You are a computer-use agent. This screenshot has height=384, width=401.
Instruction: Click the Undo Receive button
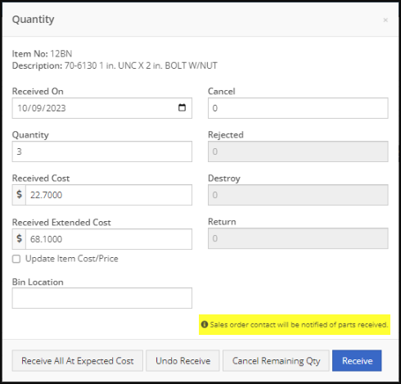pyautogui.click(x=182, y=361)
